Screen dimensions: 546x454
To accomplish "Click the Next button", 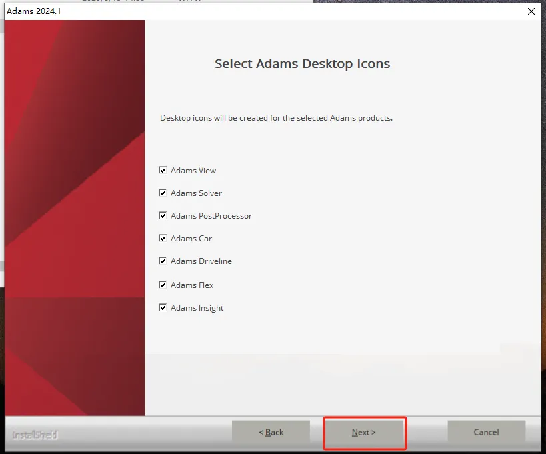I will click(x=364, y=433).
